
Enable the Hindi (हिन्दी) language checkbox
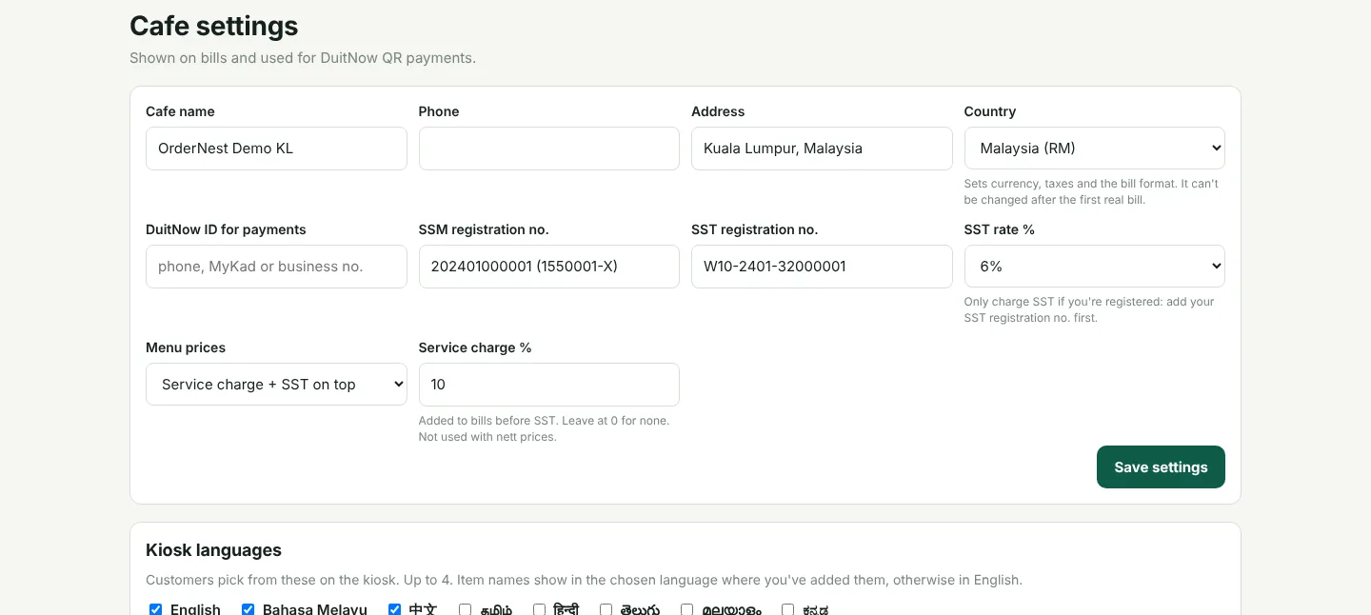(539, 609)
